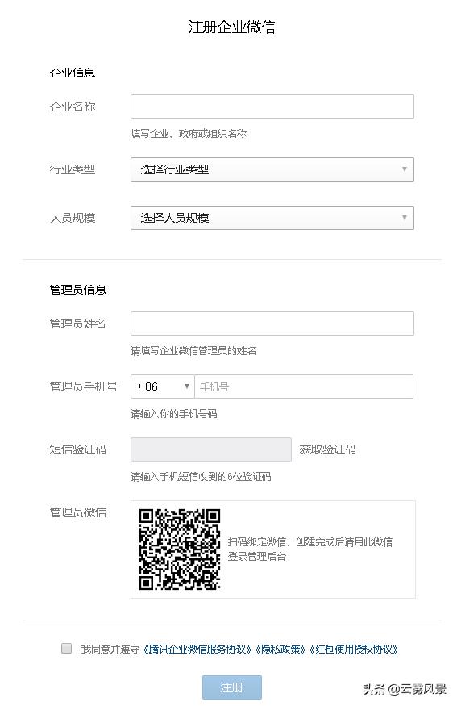This screenshot has width=457, height=706.
Task: Open the 隐私政策 link
Action: (x=280, y=650)
